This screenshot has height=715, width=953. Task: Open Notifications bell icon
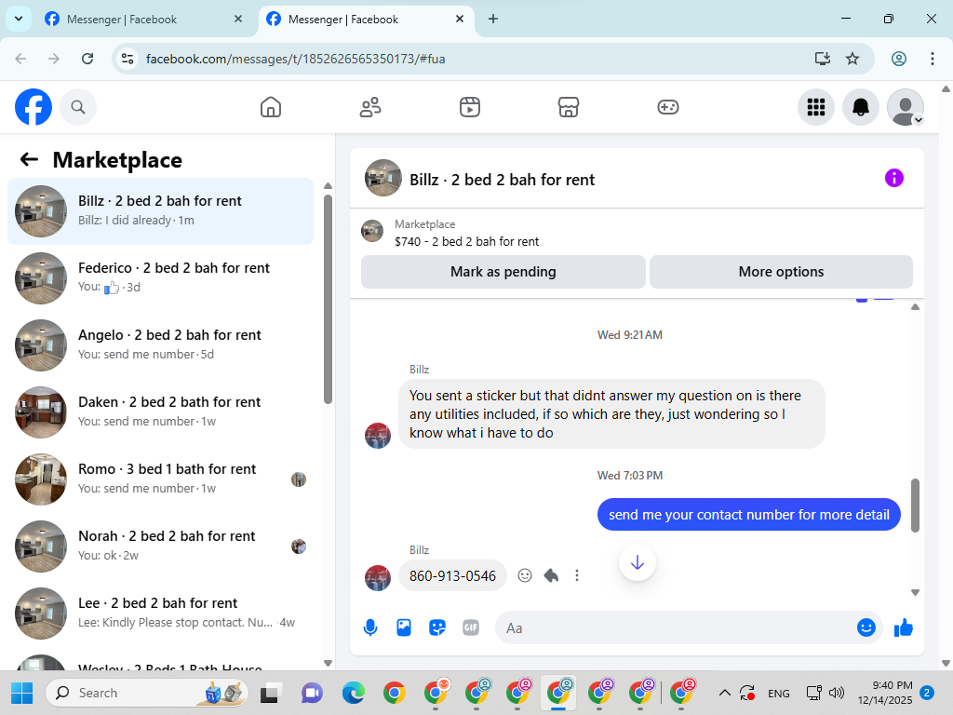[860, 107]
